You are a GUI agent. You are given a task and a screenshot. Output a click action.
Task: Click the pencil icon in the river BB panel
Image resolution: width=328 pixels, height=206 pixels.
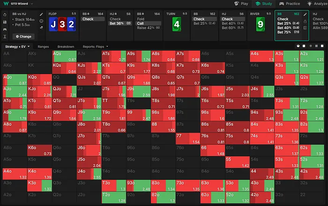click(x=305, y=14)
